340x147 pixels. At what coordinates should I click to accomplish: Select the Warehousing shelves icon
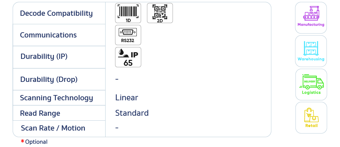coord(311,51)
